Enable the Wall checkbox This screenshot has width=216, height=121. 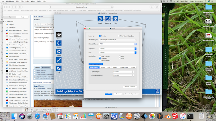coord(120,56)
